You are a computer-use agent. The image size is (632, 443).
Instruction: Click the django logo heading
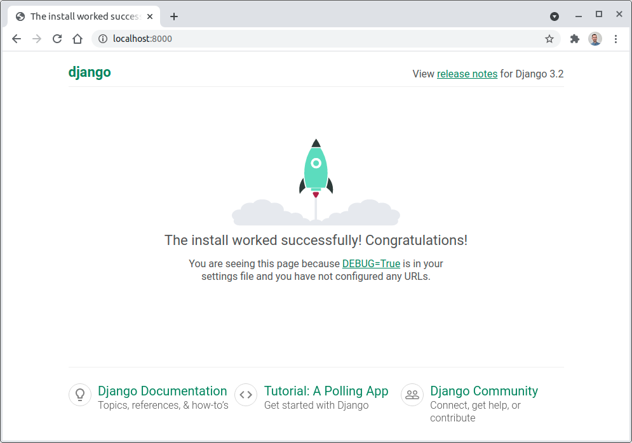pyautogui.click(x=90, y=72)
